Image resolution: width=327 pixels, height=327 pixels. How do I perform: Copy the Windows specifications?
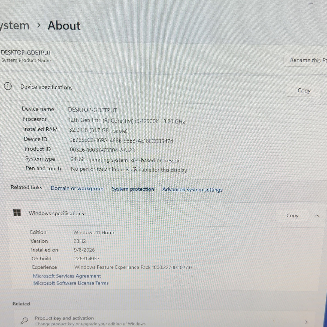(x=292, y=216)
